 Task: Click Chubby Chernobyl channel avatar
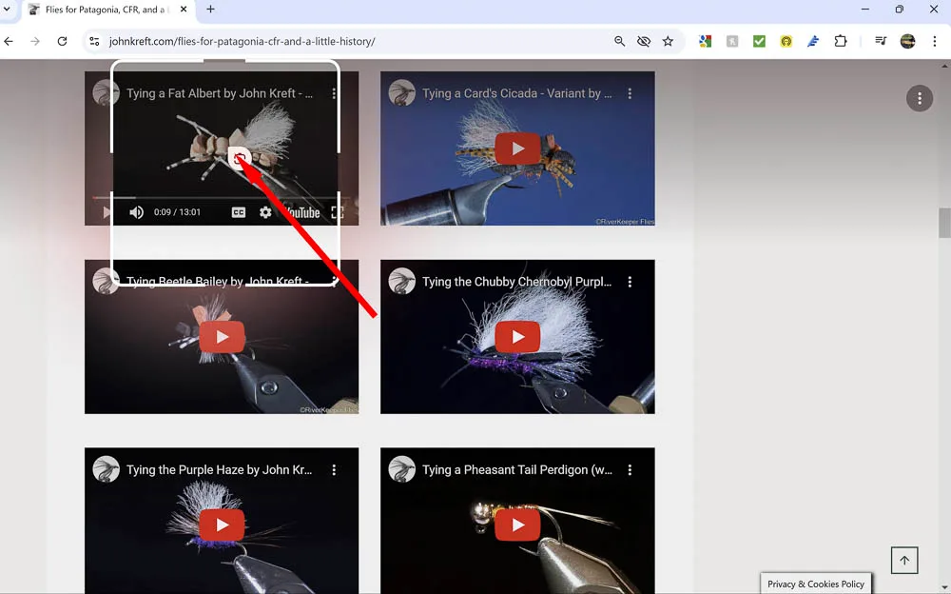coord(401,281)
